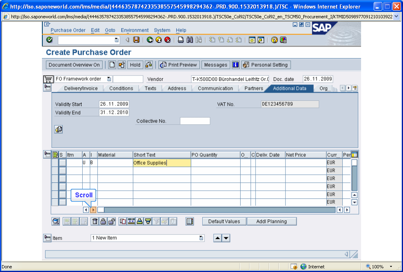Screen dimensions: 403x272
Task: Click the Select layout list icon before Default Values
Action: tap(190, 221)
